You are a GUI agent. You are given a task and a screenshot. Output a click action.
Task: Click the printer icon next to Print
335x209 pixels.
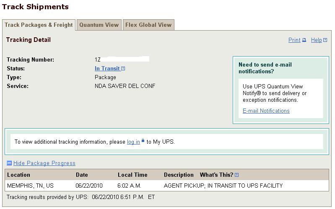(304, 40)
